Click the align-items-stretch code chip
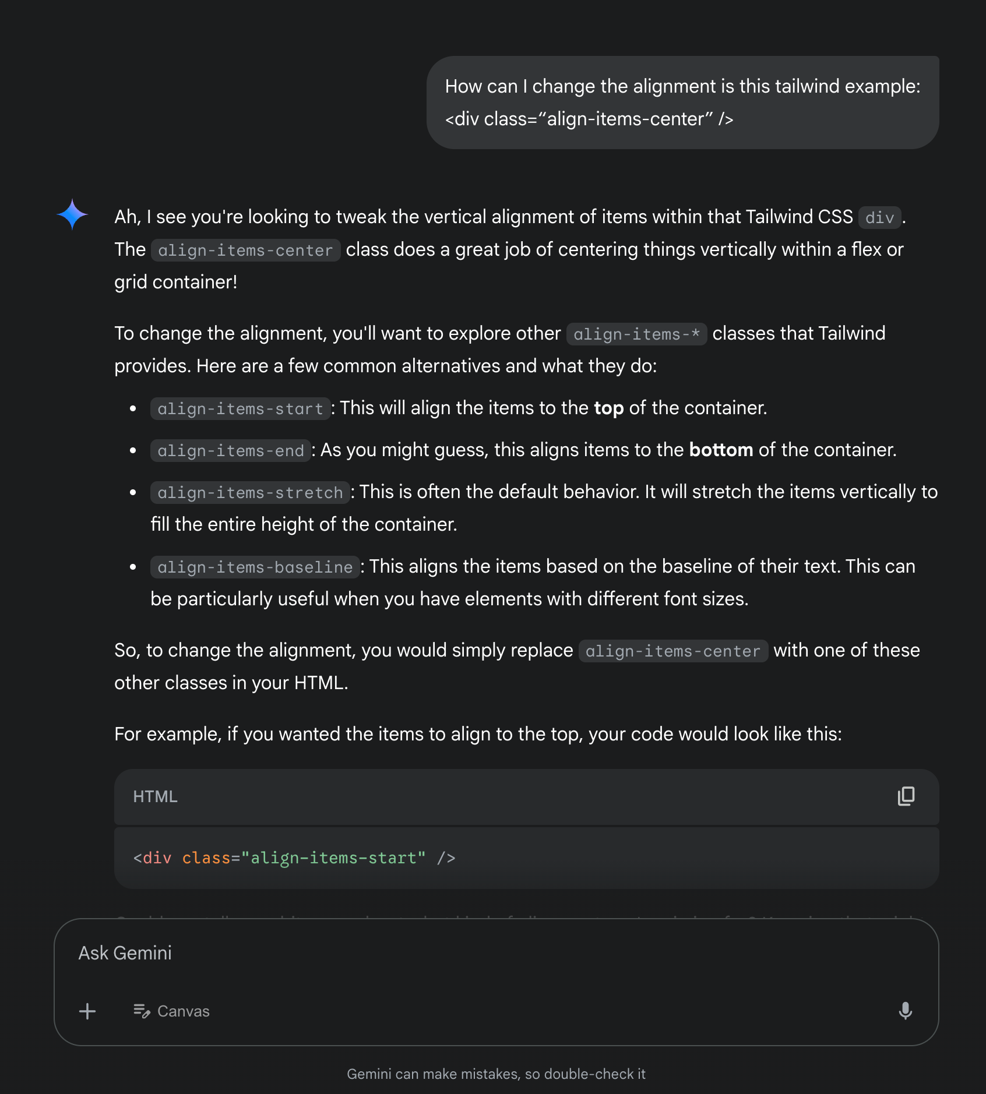 pos(250,493)
